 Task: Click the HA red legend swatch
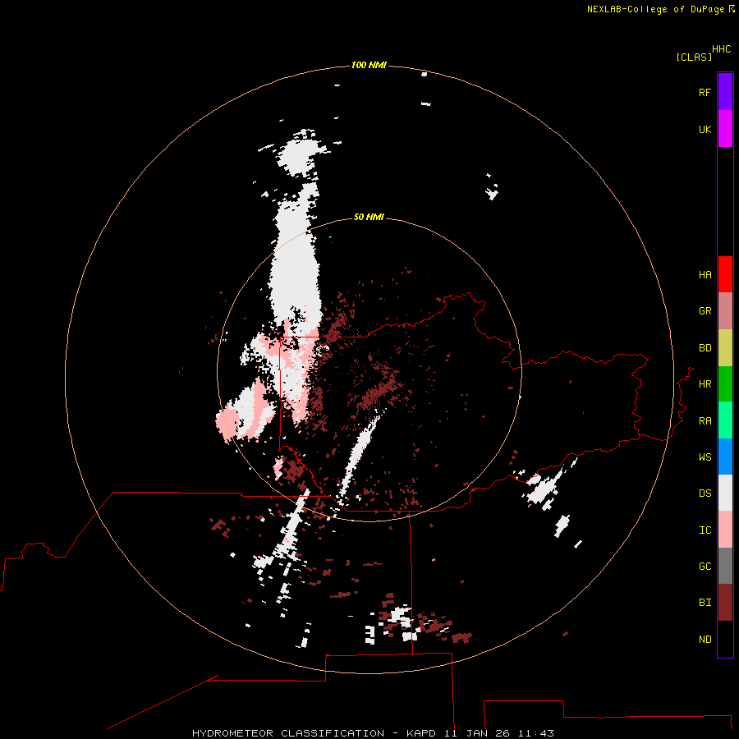tap(725, 274)
